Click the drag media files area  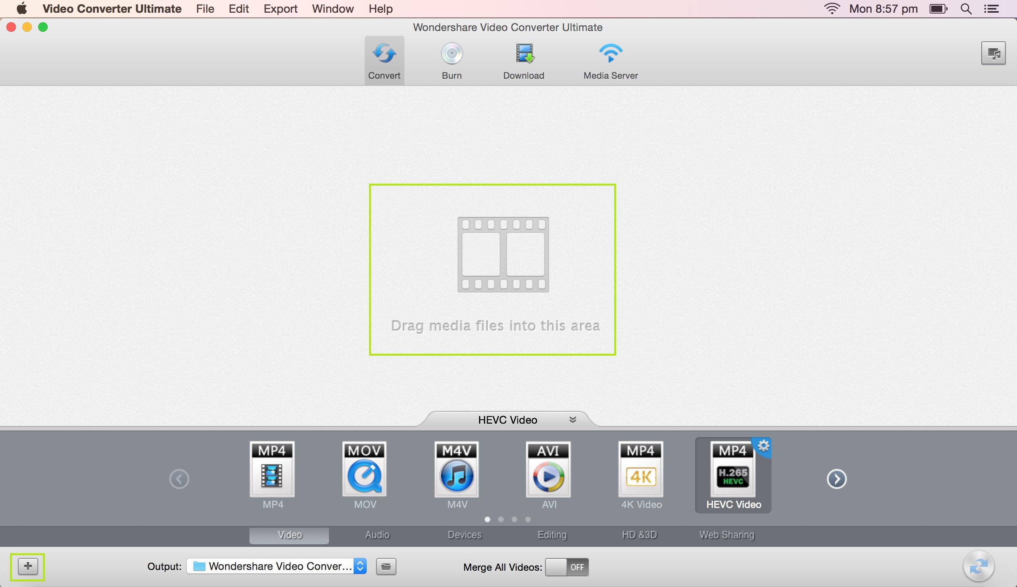coord(492,269)
